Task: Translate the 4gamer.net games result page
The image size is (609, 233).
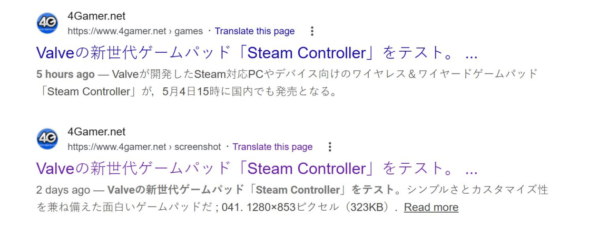Action: pyautogui.click(x=255, y=31)
